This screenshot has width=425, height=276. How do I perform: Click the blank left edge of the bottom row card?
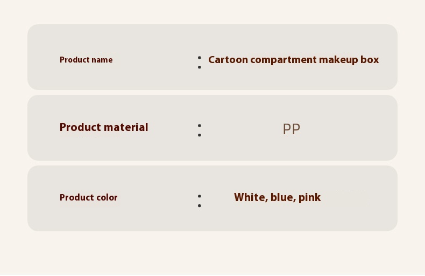[x=40, y=198]
